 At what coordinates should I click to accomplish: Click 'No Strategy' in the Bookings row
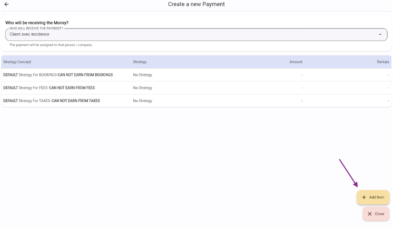click(x=143, y=75)
